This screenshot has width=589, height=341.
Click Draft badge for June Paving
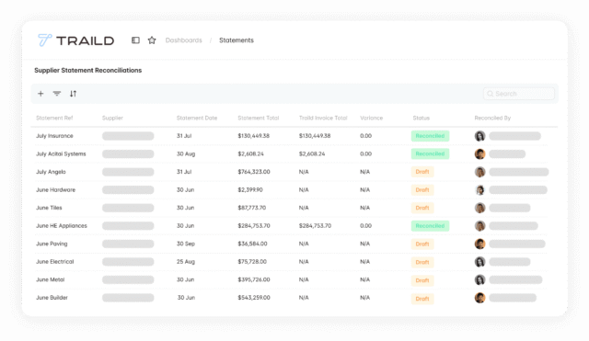tap(422, 244)
